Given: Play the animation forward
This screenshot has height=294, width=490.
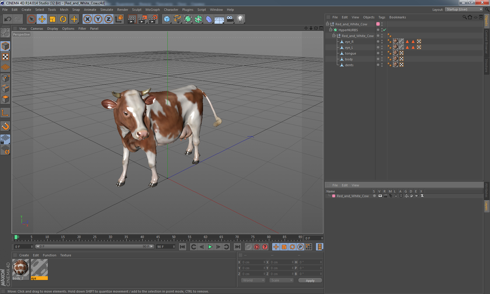Looking at the screenshot, I should coord(210,247).
